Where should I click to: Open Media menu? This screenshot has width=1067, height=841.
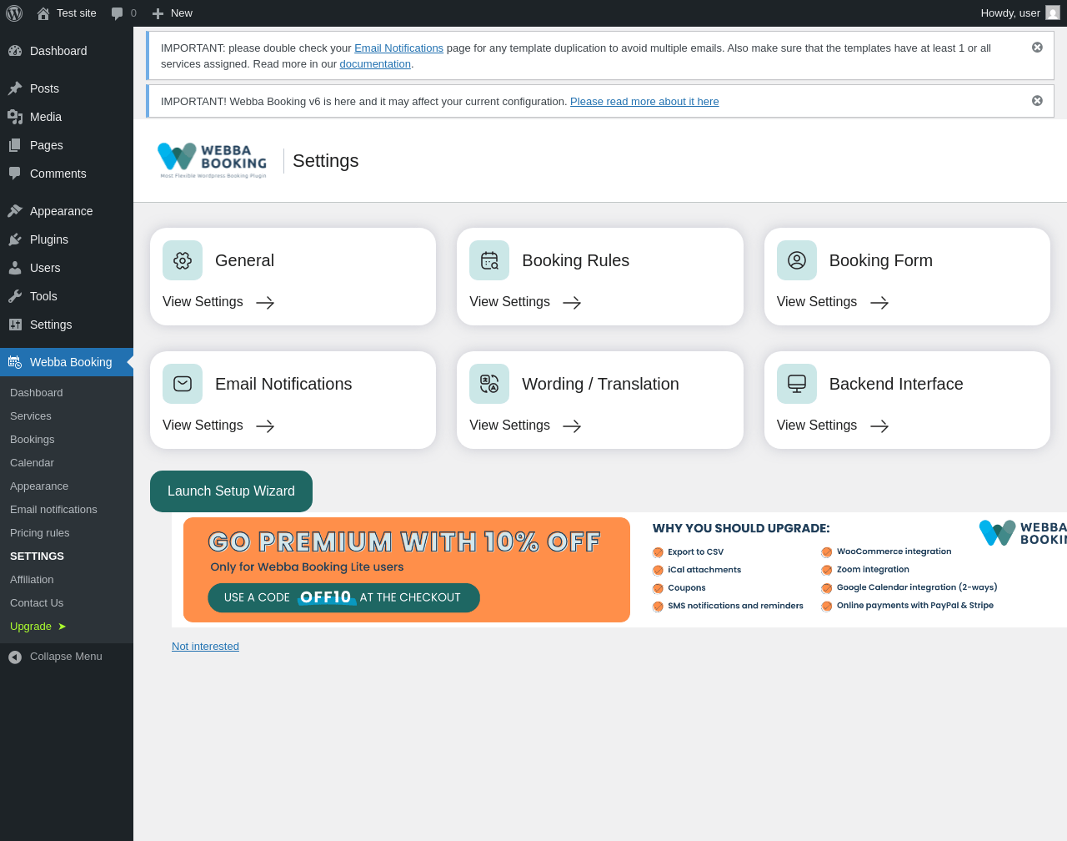pos(67,117)
